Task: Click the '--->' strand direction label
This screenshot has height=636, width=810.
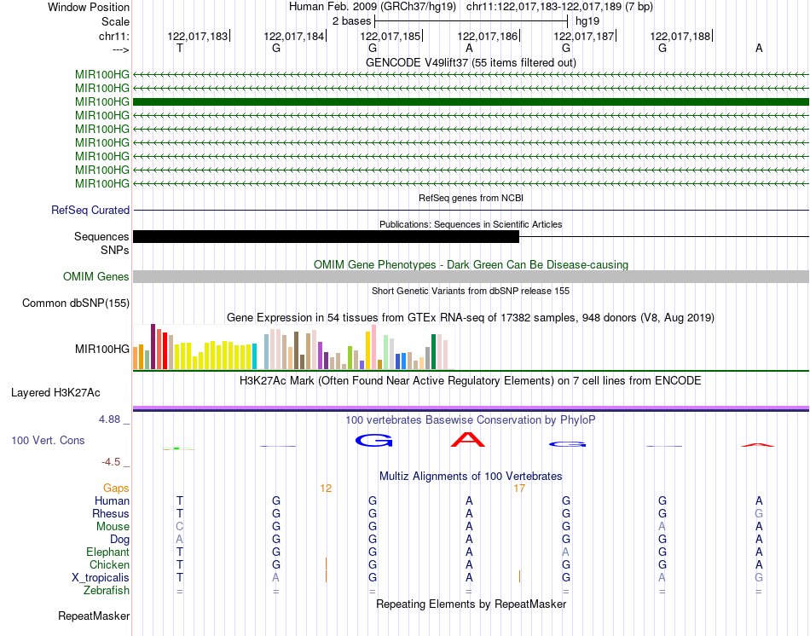Action: click(120, 49)
